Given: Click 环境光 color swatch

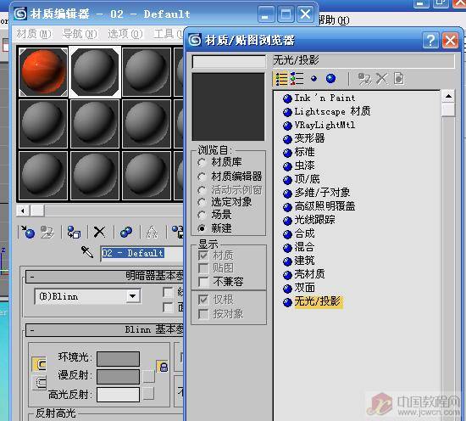Looking at the screenshot, I should 118,358.
